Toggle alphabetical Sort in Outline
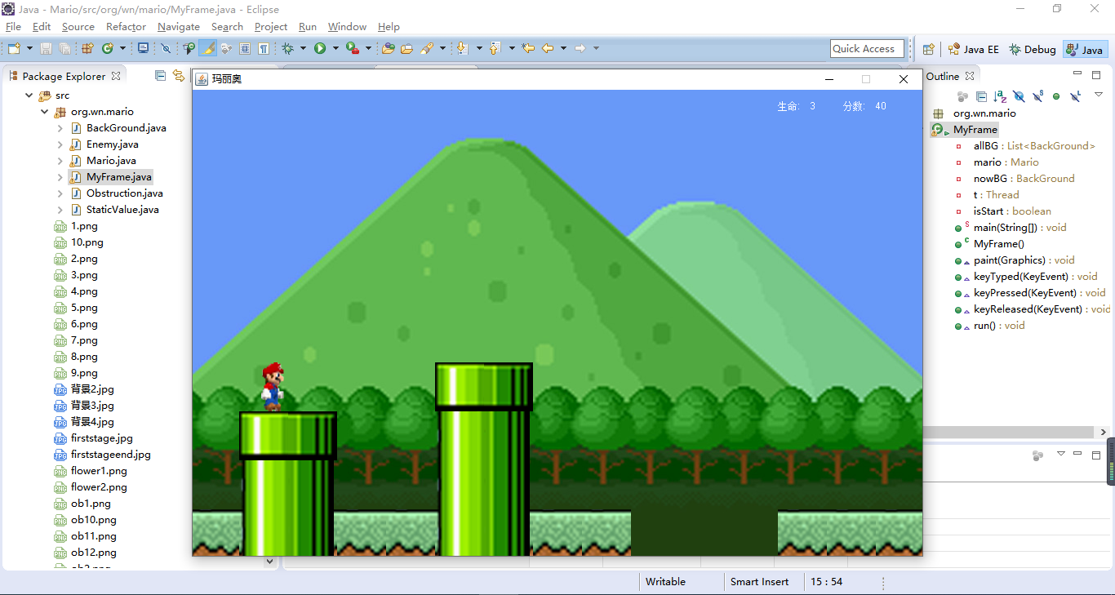The height and width of the screenshot is (595, 1115). tap(1000, 96)
